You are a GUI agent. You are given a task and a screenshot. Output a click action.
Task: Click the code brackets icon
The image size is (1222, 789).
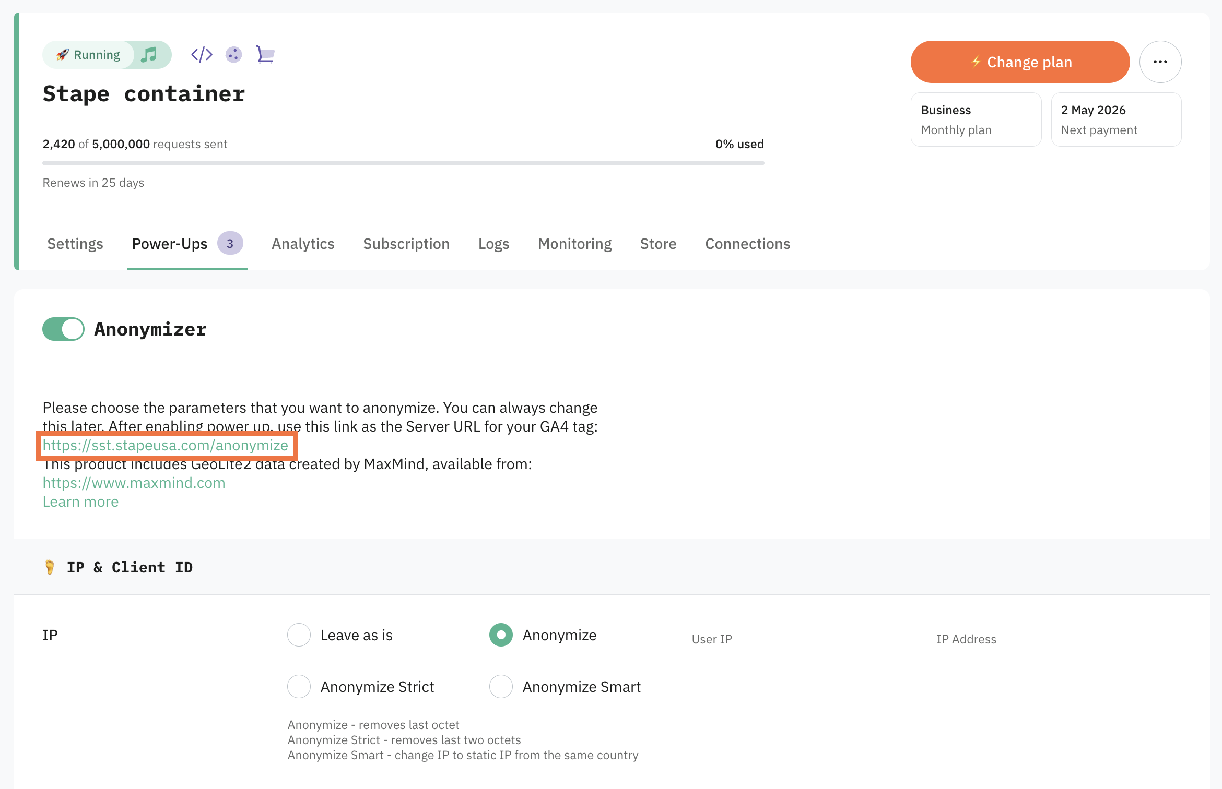click(202, 55)
